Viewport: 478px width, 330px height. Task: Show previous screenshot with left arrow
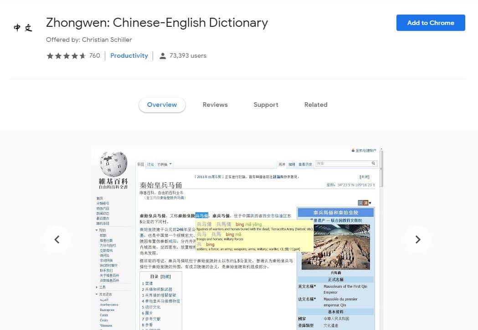click(57, 240)
